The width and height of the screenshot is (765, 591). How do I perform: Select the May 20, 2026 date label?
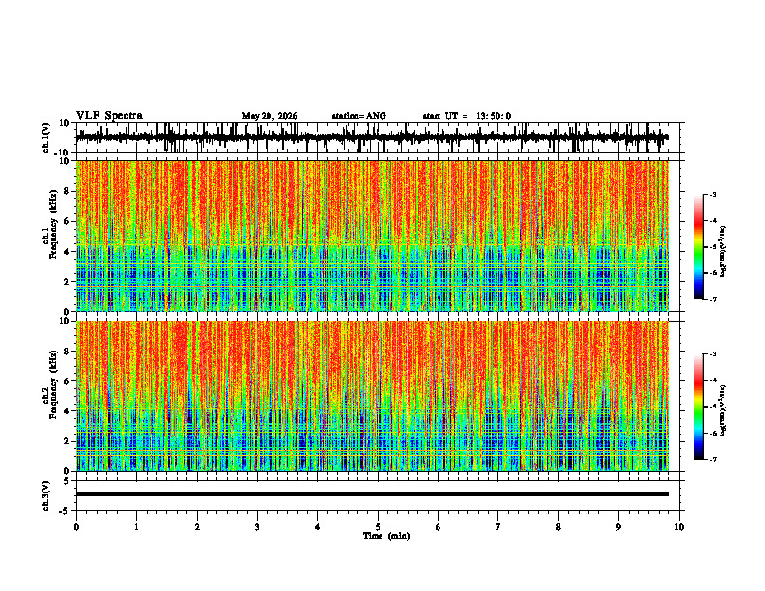(x=269, y=116)
